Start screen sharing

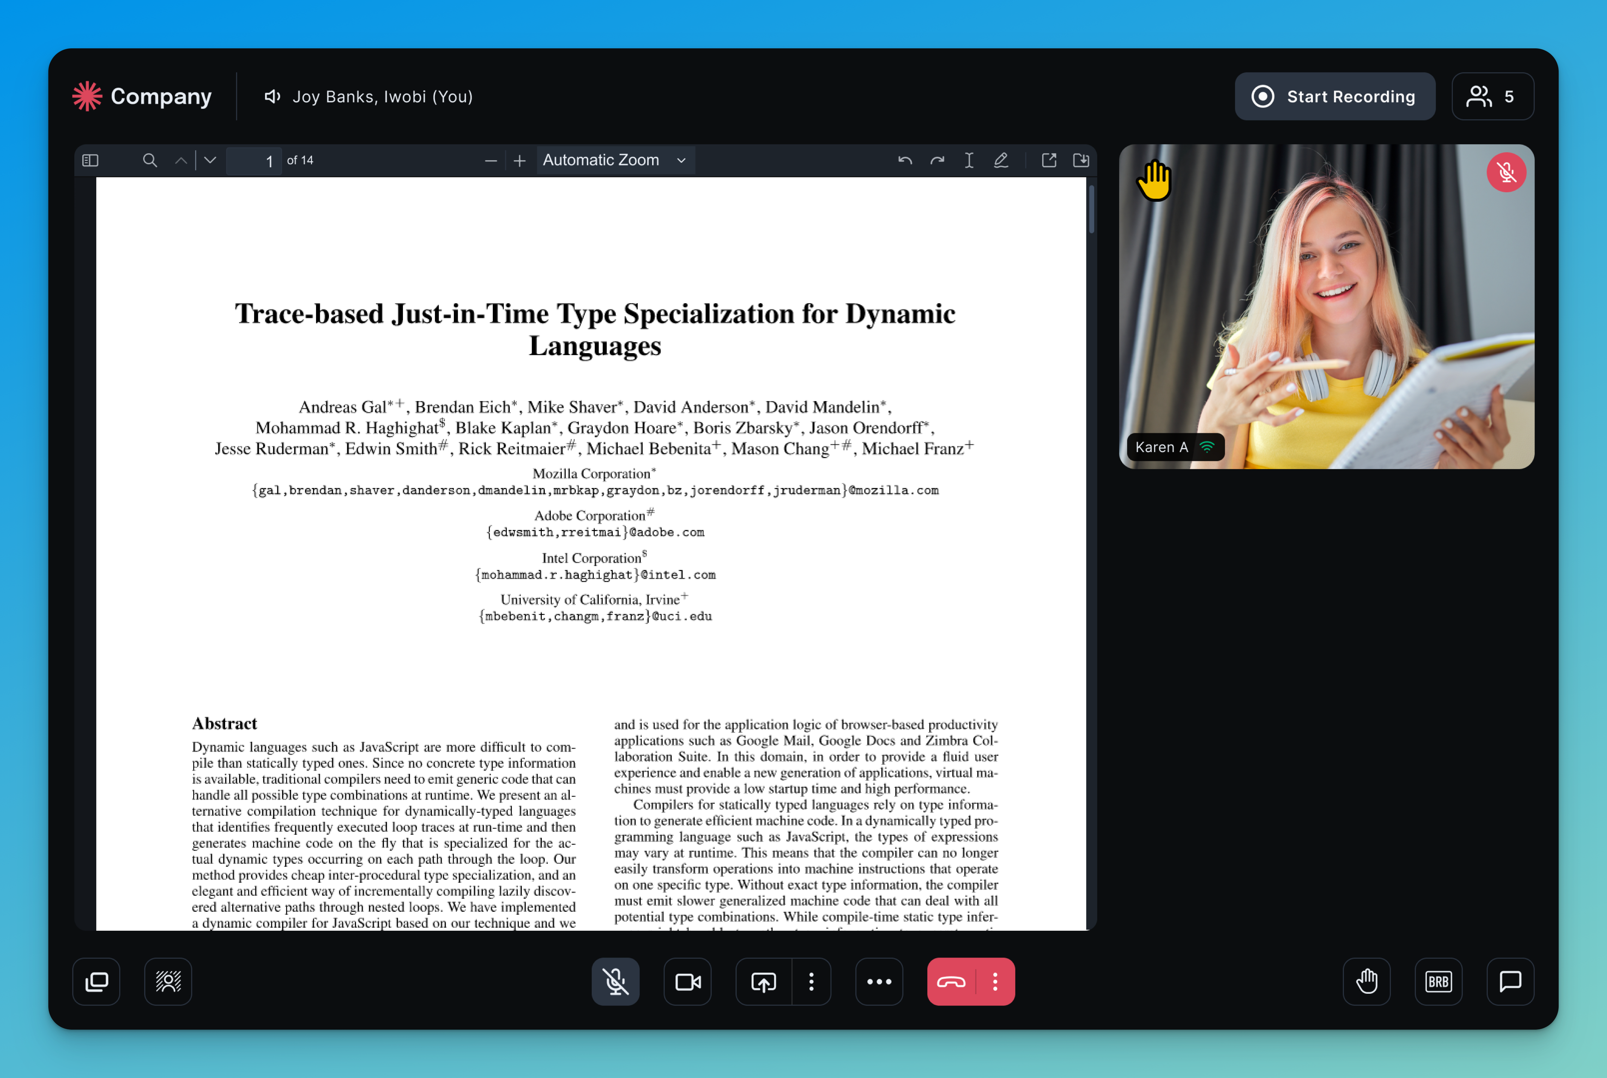pyautogui.click(x=763, y=982)
